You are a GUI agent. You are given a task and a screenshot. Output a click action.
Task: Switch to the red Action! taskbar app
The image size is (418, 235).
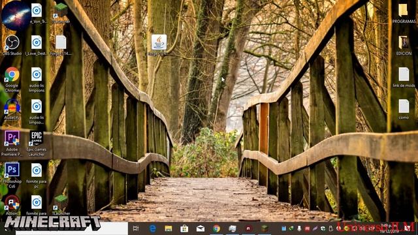tap(248, 228)
